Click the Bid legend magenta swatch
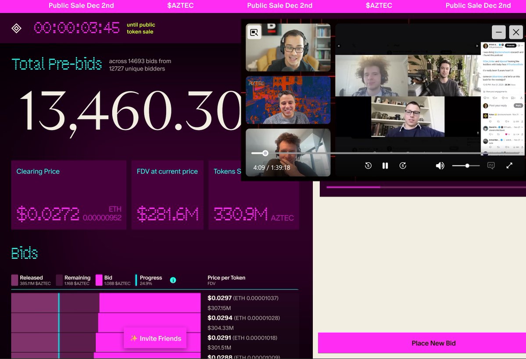 (x=99, y=280)
